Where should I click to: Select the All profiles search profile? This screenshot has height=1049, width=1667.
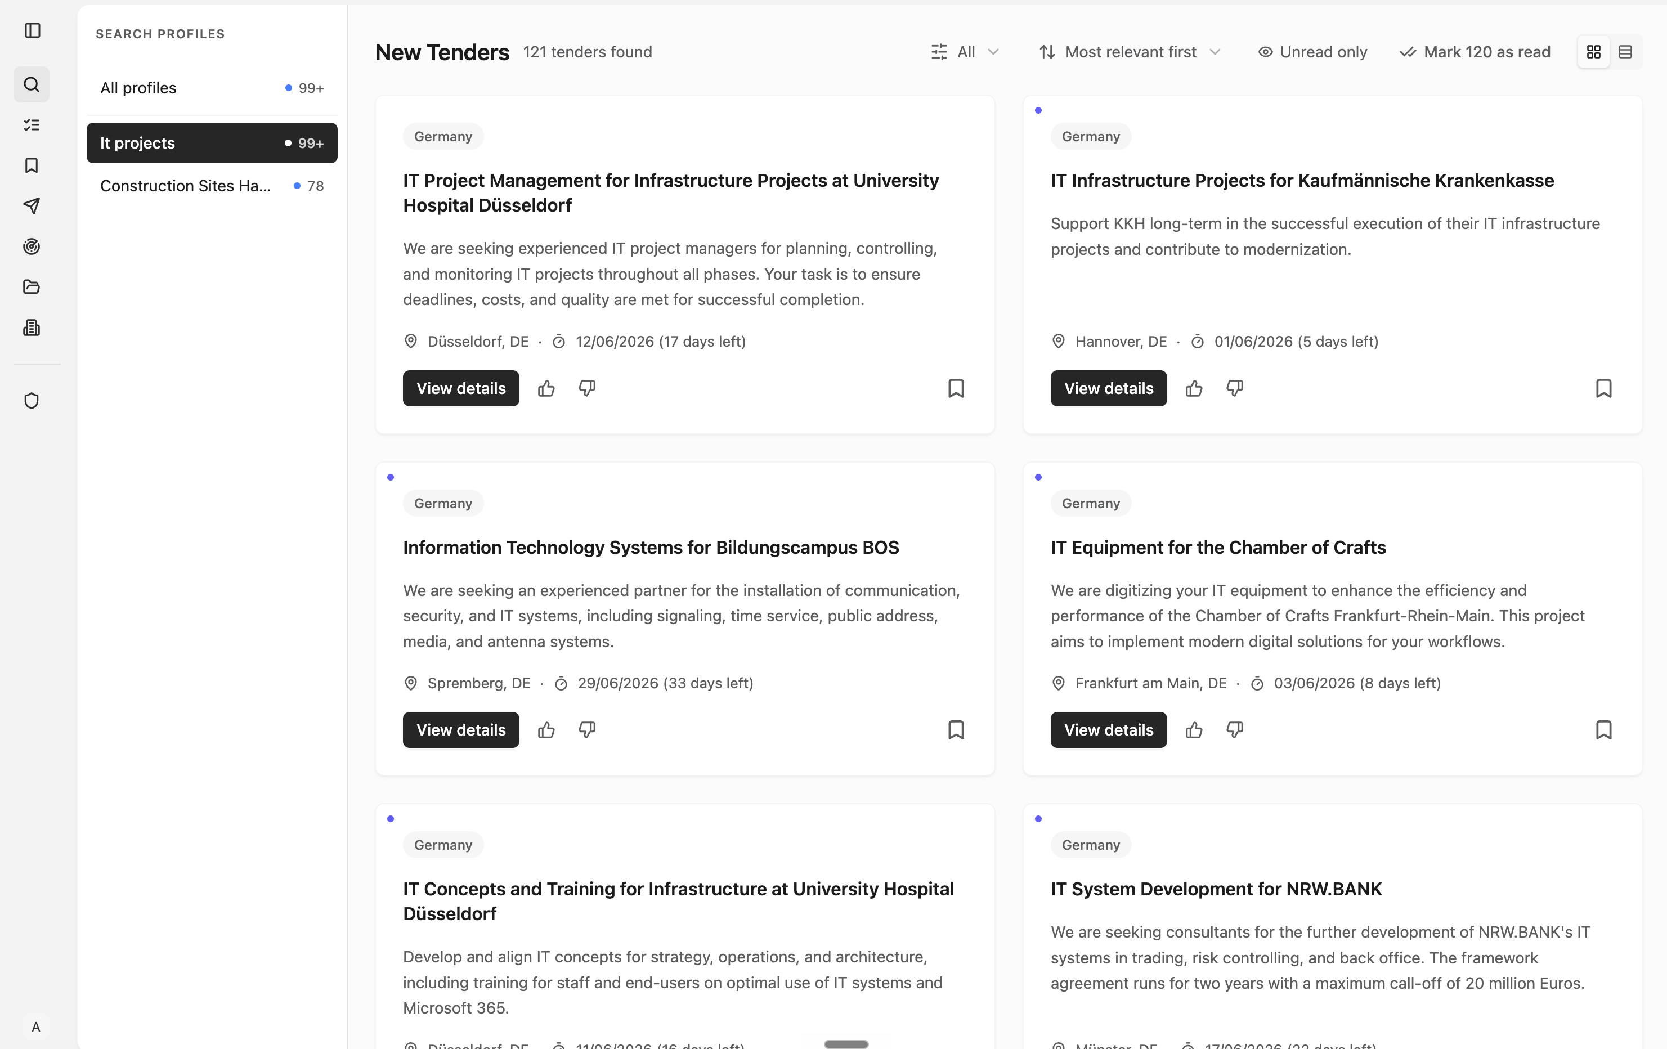pos(212,88)
